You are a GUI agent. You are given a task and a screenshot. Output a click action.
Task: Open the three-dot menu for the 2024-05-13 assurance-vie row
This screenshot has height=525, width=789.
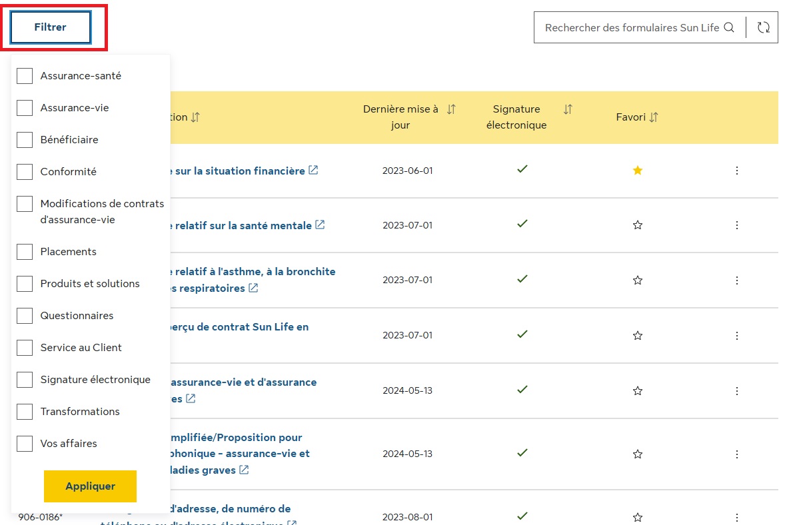point(736,390)
